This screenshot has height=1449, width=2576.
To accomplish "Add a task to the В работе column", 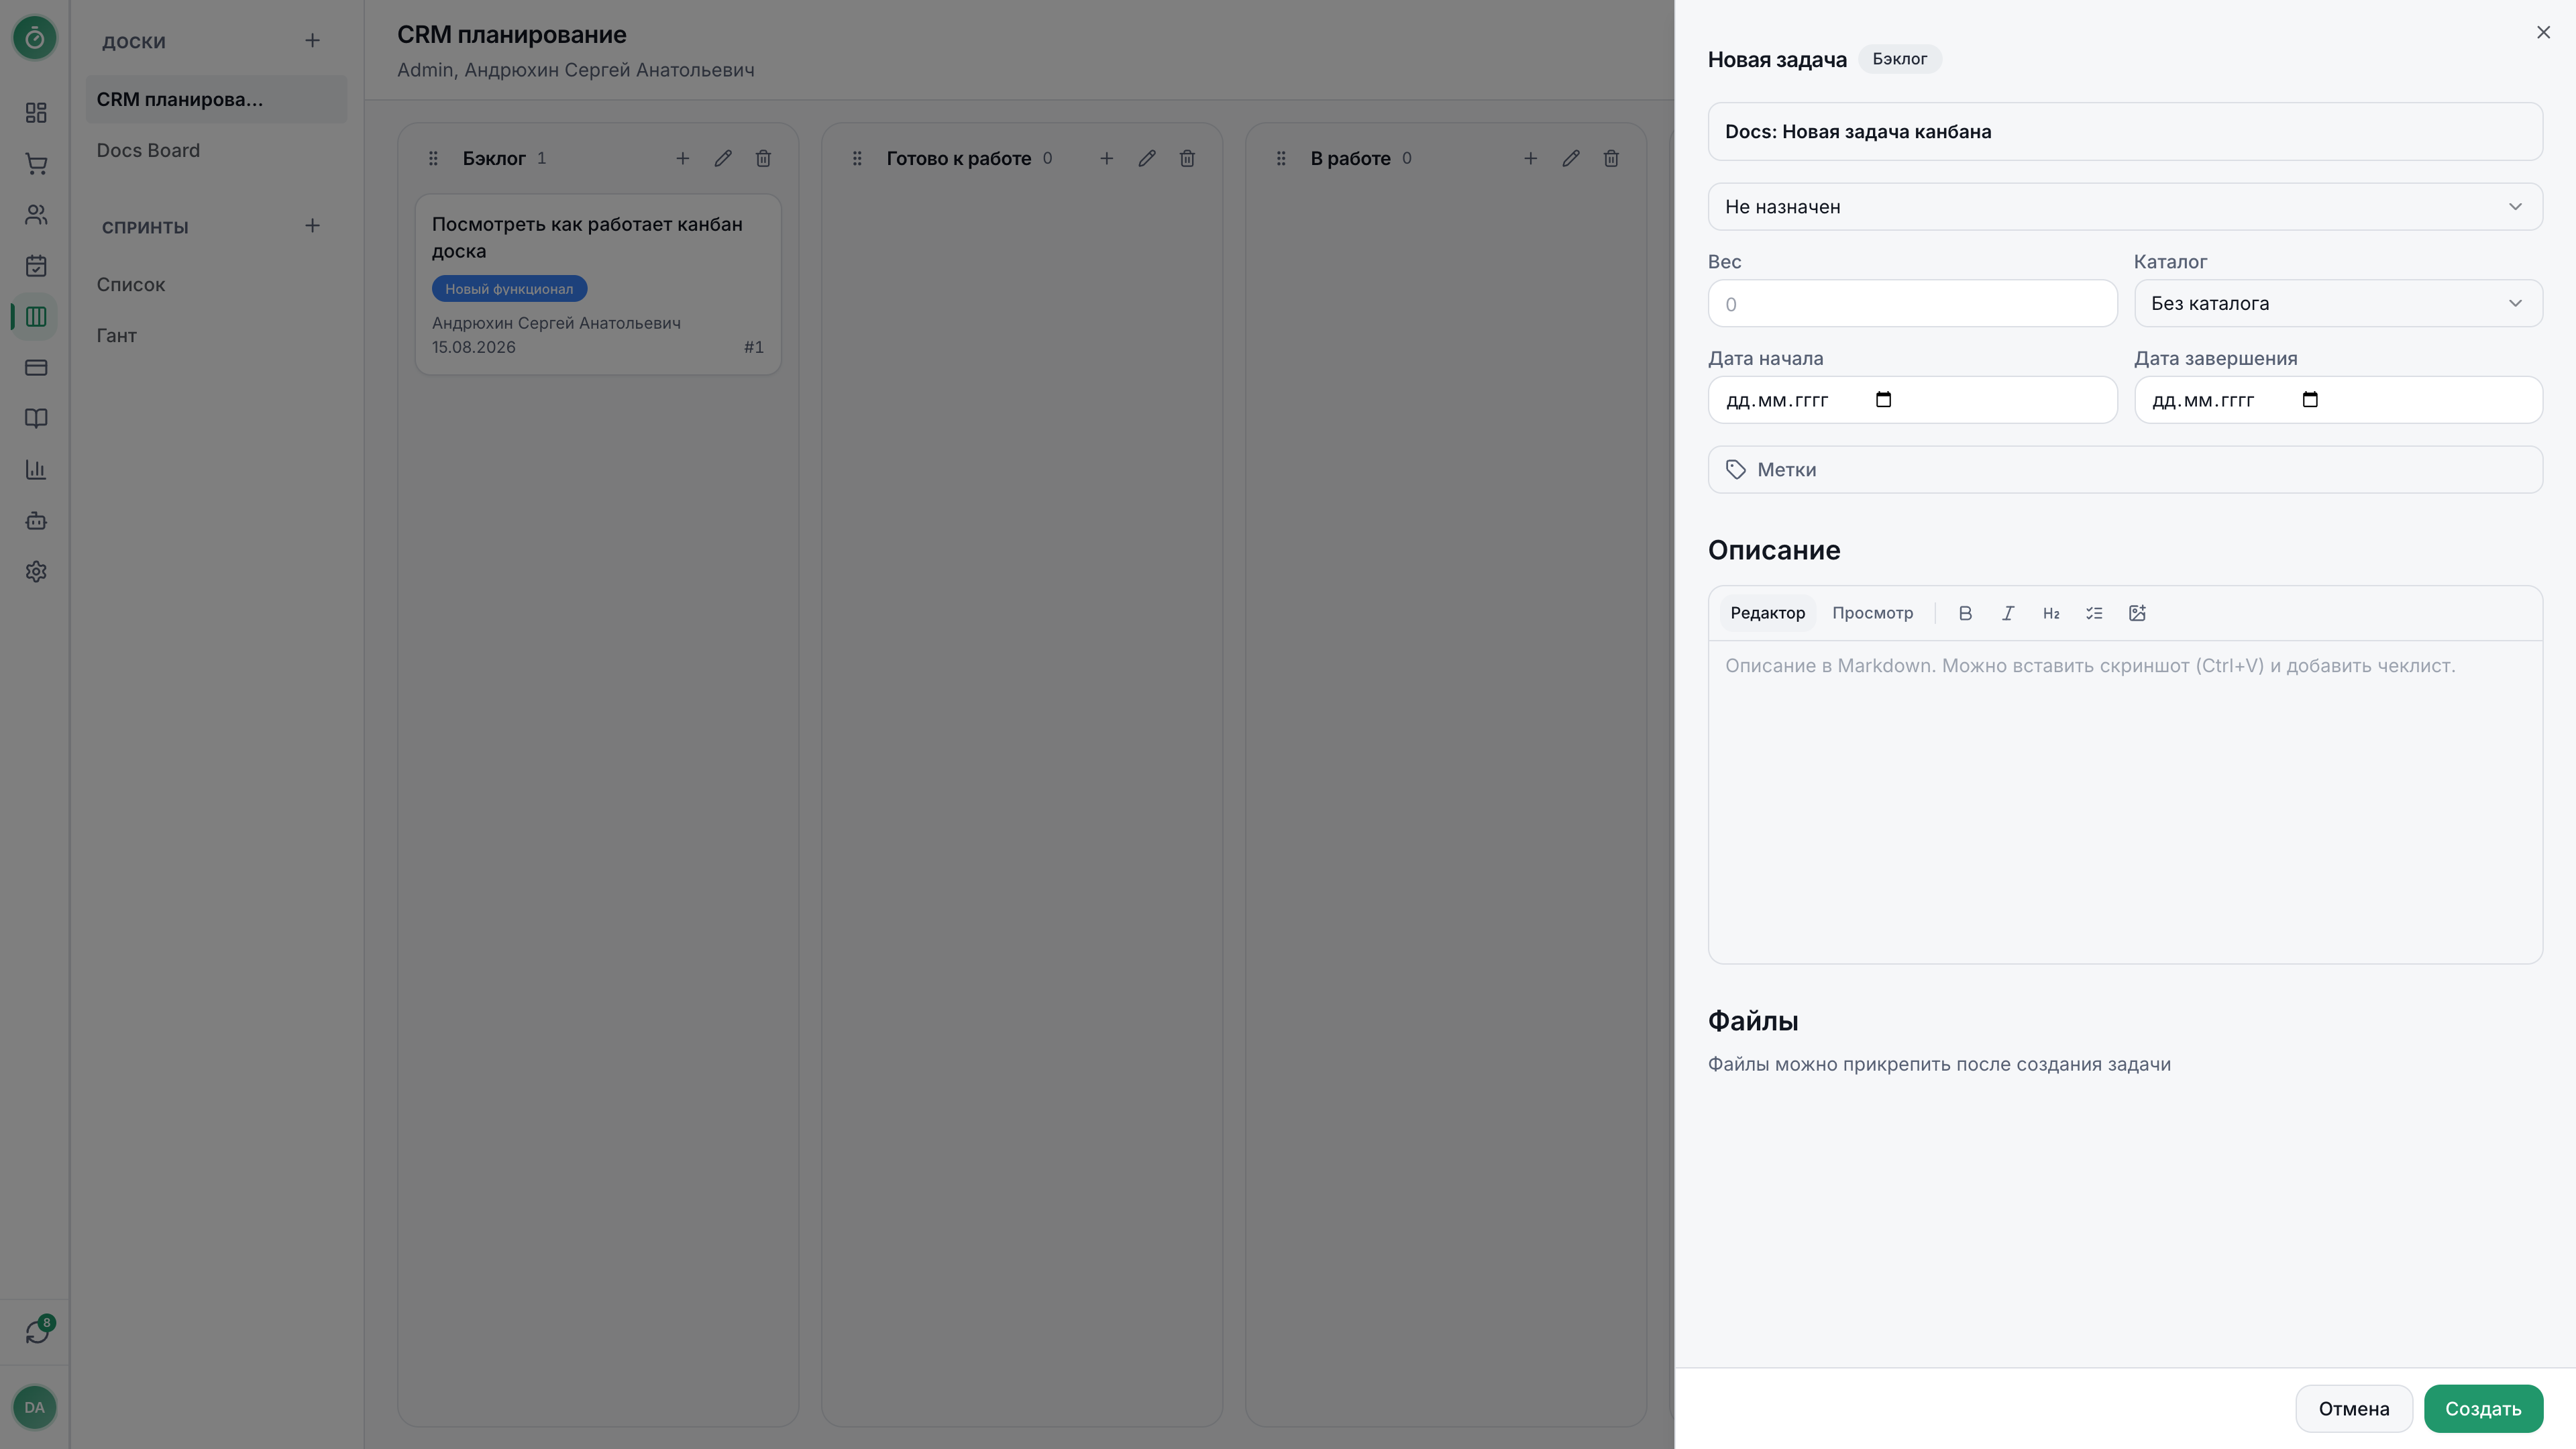I will pyautogui.click(x=1531, y=159).
